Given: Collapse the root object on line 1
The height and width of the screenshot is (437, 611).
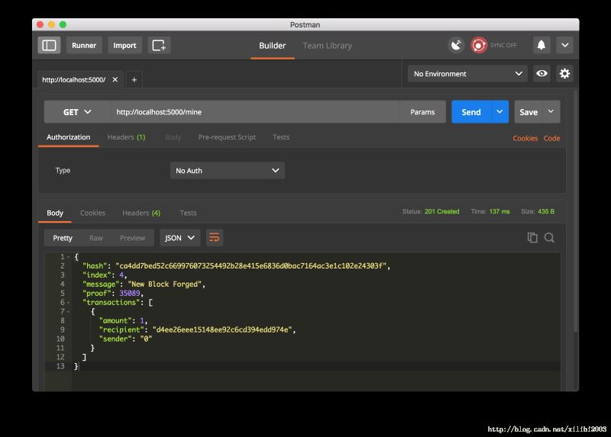Looking at the screenshot, I should click(68, 257).
